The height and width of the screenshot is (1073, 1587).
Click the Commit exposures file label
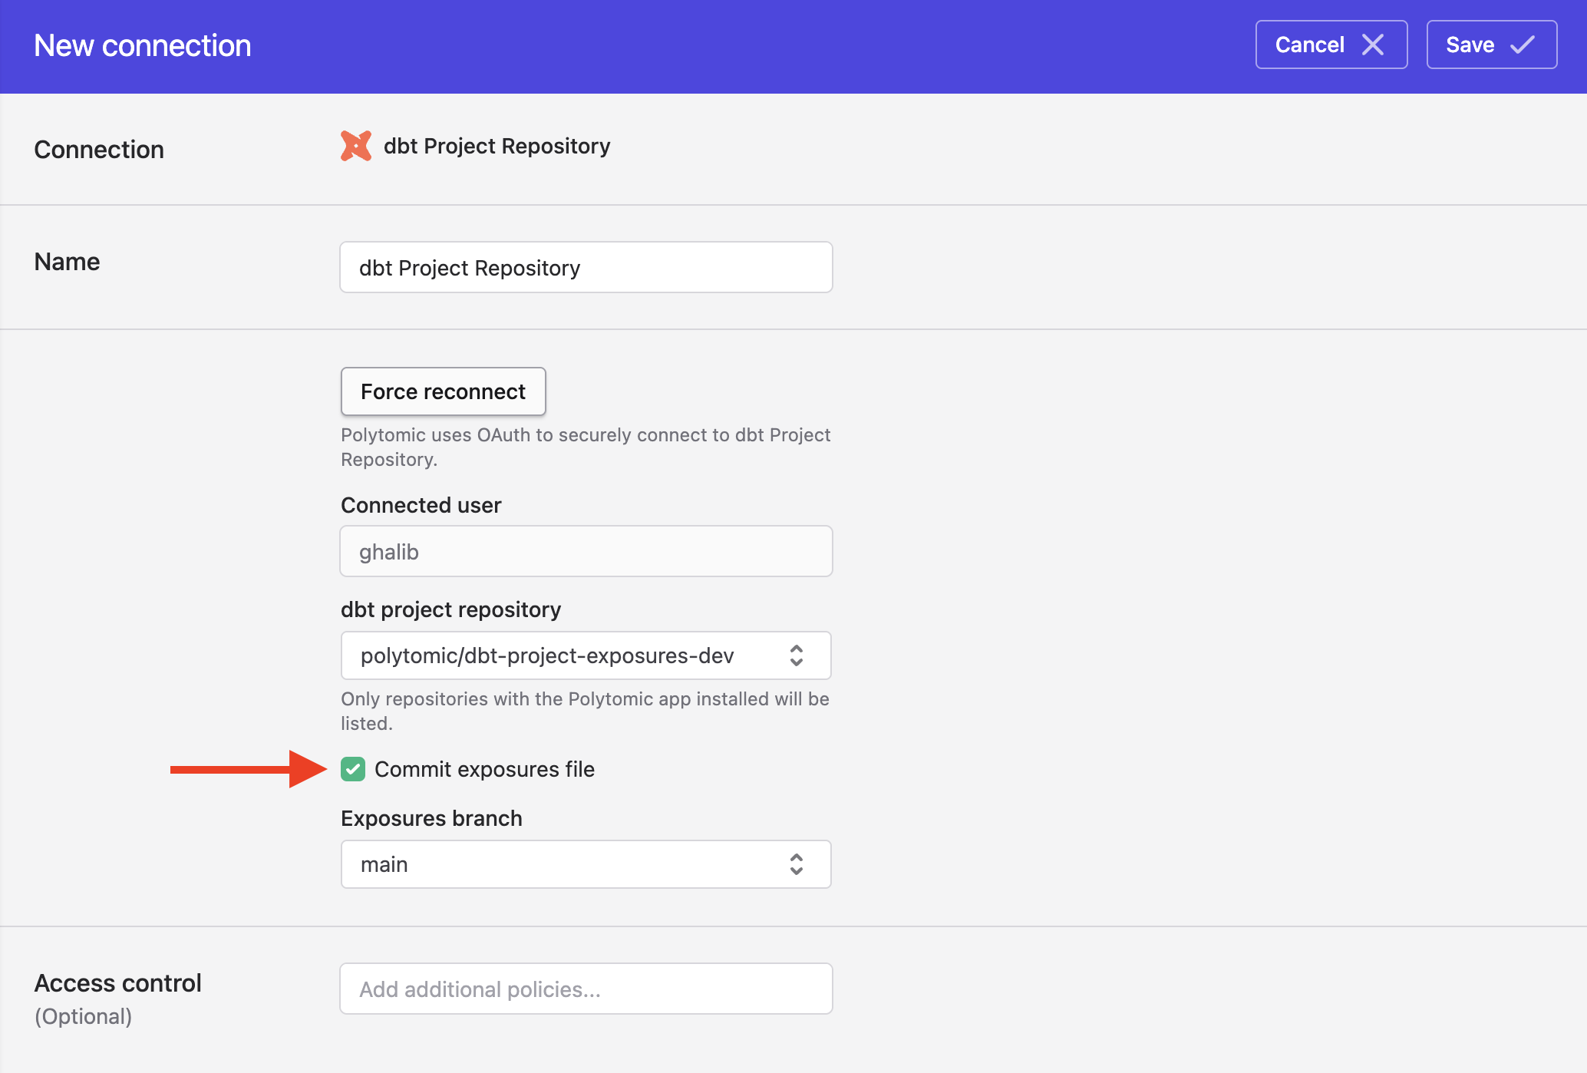(484, 769)
